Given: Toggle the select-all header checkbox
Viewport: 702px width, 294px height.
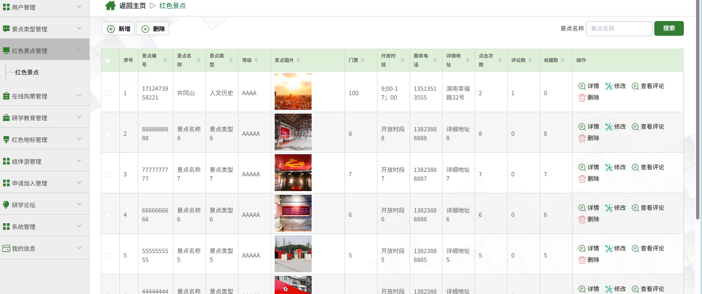Looking at the screenshot, I should [108, 60].
